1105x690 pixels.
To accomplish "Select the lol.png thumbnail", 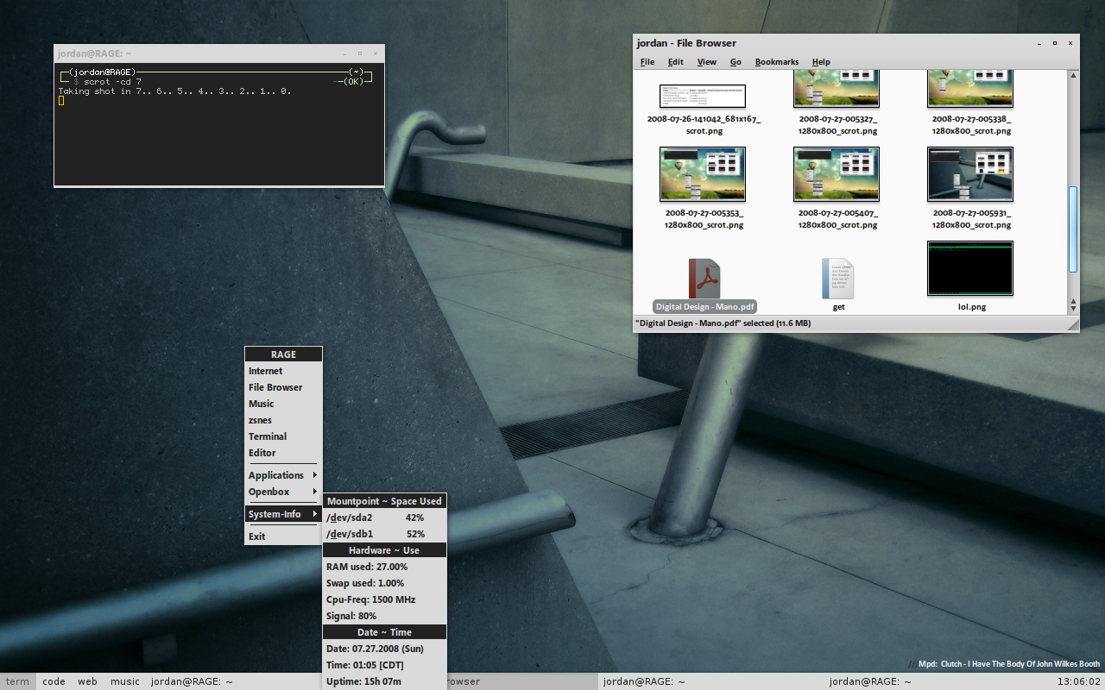I will coord(970,268).
